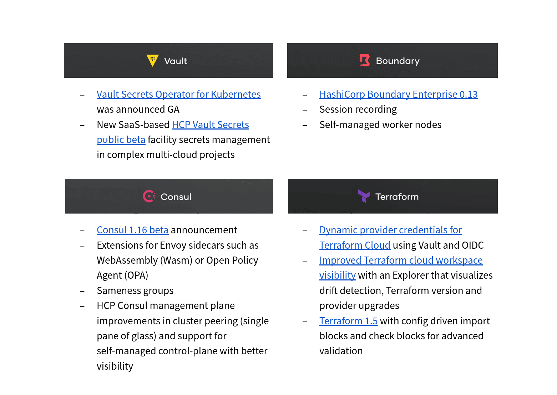Open the Consul 1.16 beta link
The image size is (557, 395).
132,230
